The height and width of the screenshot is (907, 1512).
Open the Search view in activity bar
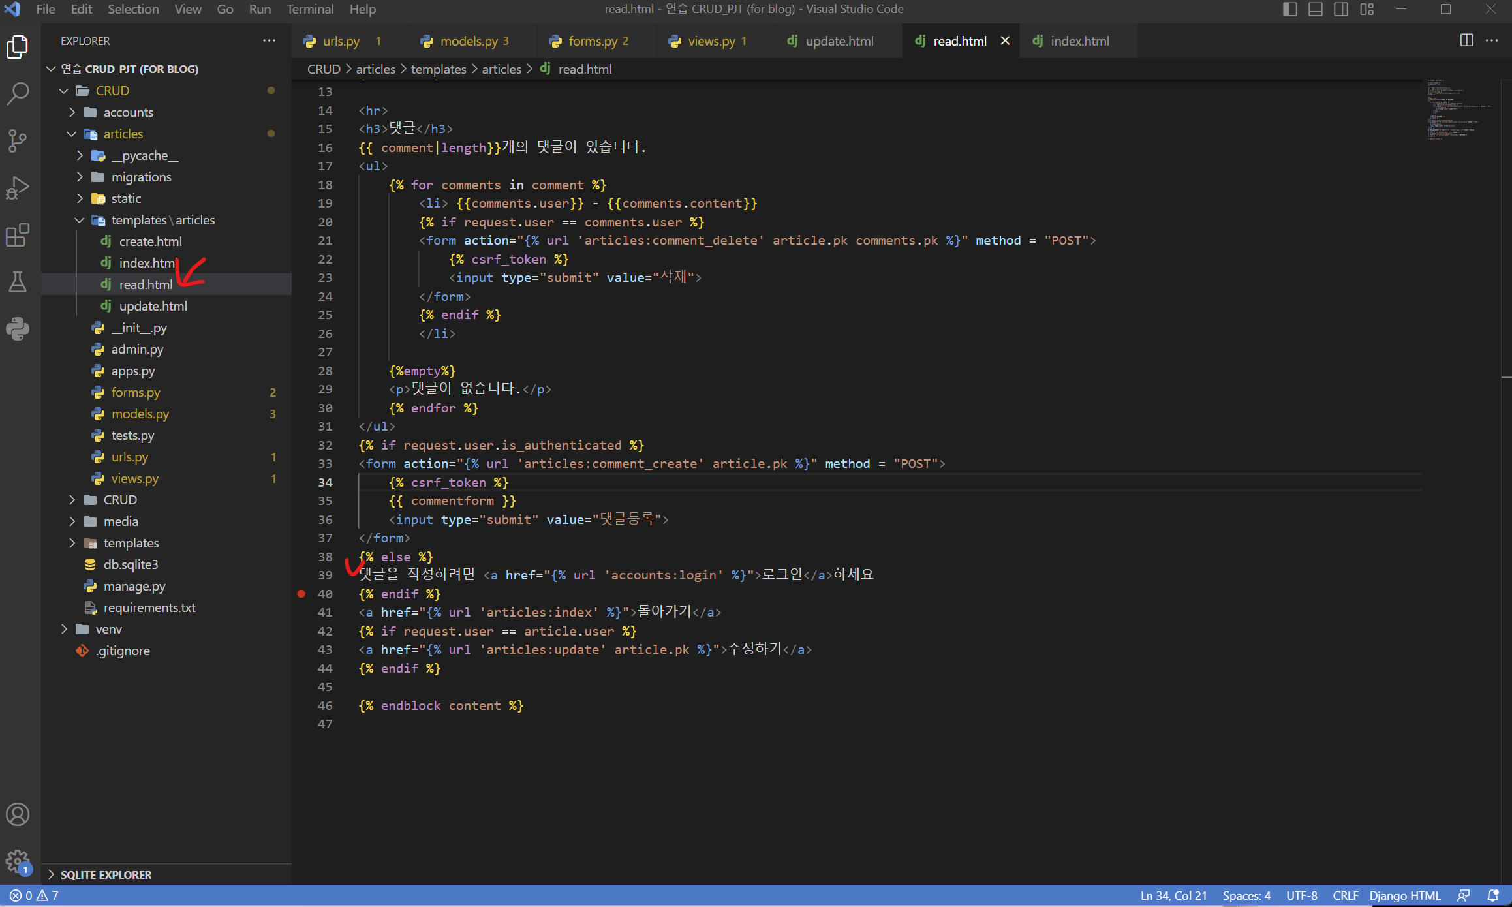(x=18, y=93)
